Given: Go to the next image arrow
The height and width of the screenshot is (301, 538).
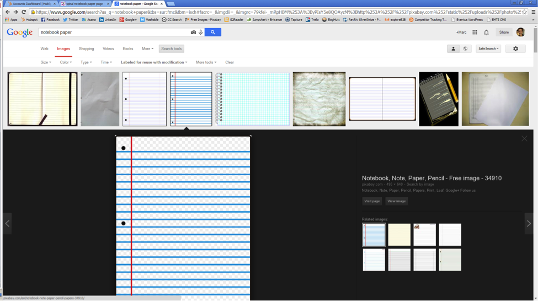Looking at the screenshot, I should click(529, 223).
